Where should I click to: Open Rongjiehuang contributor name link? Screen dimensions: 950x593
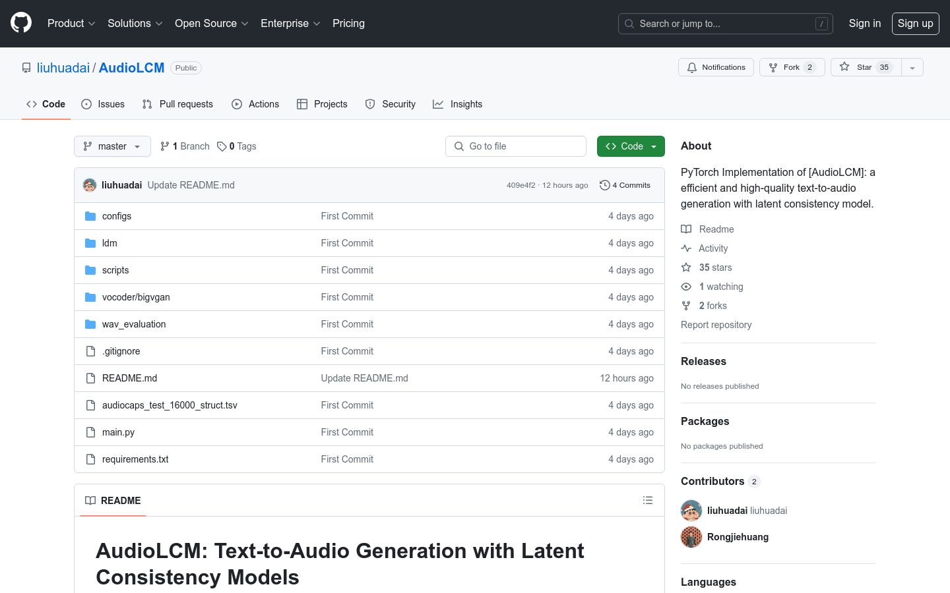(738, 537)
